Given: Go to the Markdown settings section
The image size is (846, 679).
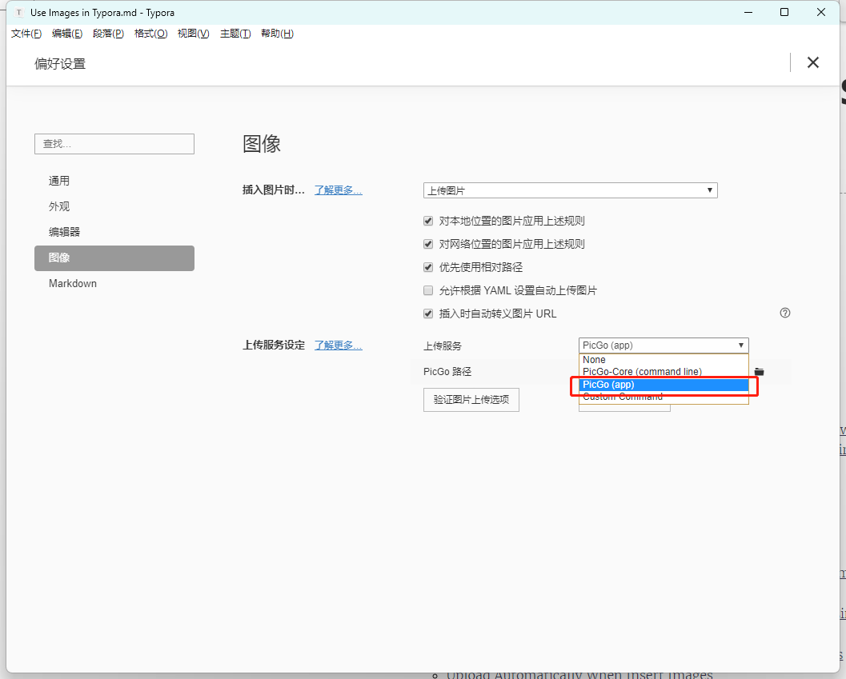Looking at the screenshot, I should point(114,284).
